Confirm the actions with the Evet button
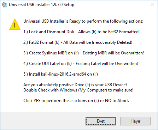The width and height of the screenshot is (158, 130). [x=101, y=121]
